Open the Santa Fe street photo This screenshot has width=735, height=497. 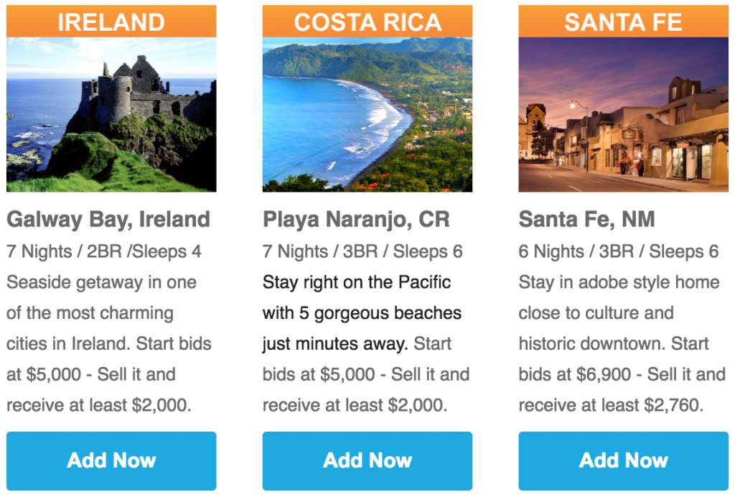coord(624,114)
